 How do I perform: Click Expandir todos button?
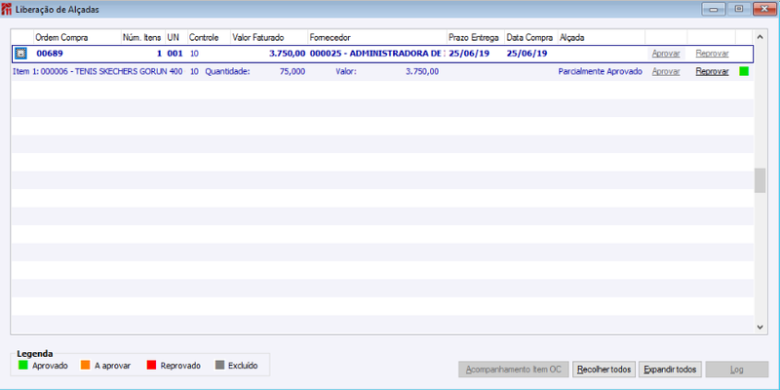click(x=670, y=370)
